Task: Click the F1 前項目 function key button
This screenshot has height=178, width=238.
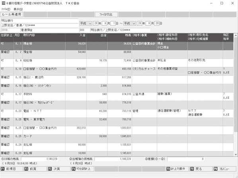Action: [12, 169]
